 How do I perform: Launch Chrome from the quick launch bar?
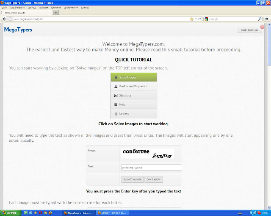point(45,213)
